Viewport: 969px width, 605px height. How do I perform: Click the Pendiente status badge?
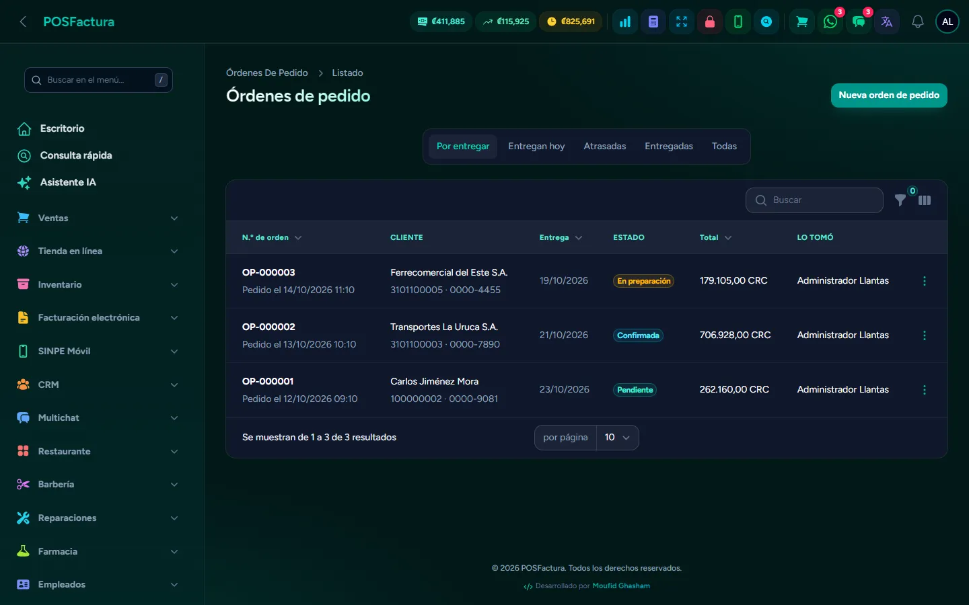[635, 390]
